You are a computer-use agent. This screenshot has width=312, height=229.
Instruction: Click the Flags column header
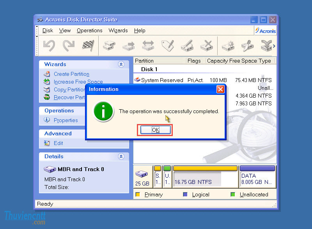(x=196, y=61)
